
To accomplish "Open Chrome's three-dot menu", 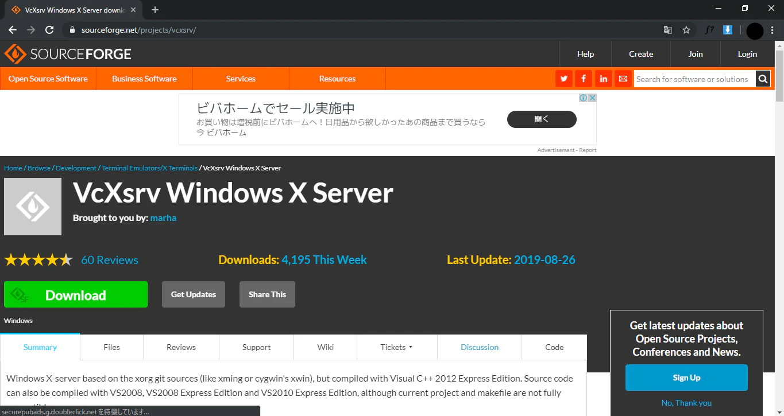I will [773, 30].
